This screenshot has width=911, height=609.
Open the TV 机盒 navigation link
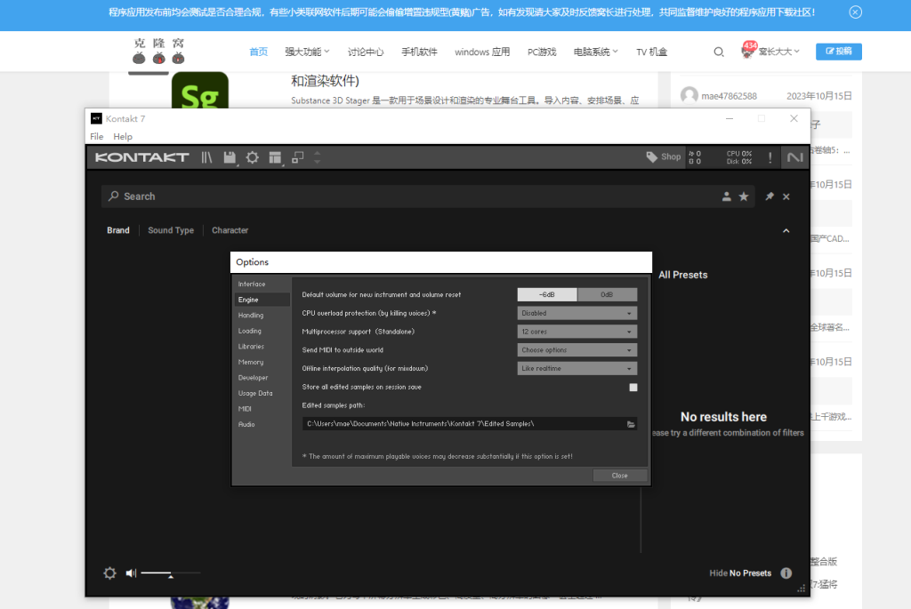[x=651, y=52]
